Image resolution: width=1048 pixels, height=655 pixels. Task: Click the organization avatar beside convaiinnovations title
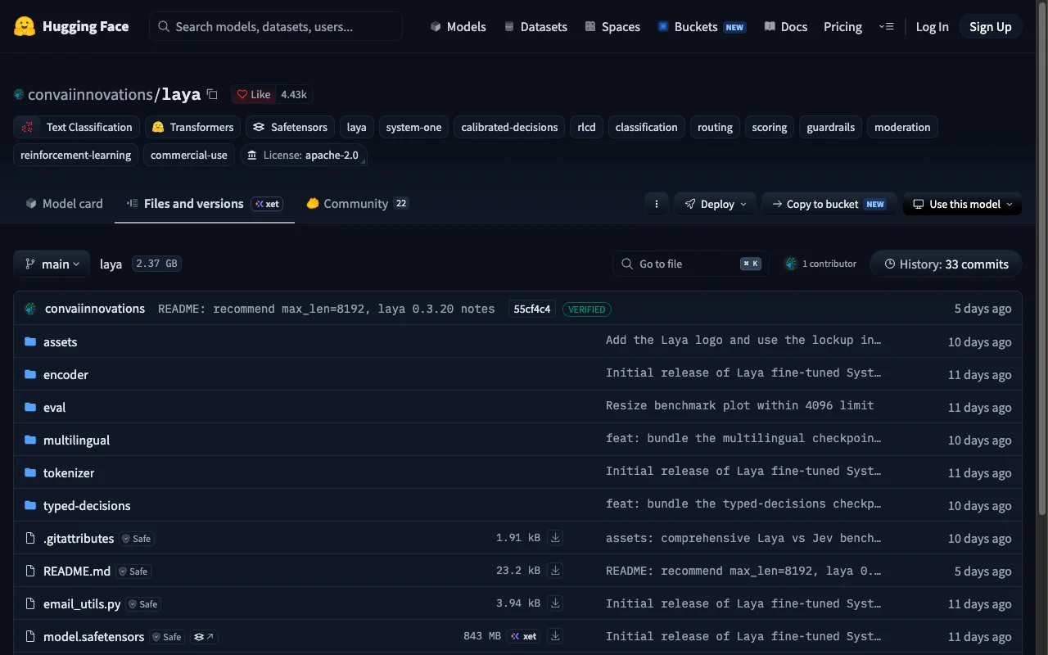(19, 94)
